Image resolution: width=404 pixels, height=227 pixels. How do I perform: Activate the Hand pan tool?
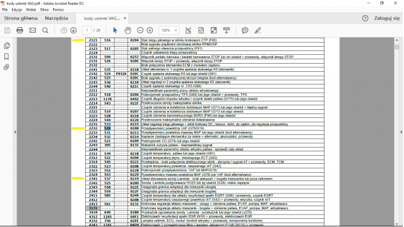coord(128,30)
